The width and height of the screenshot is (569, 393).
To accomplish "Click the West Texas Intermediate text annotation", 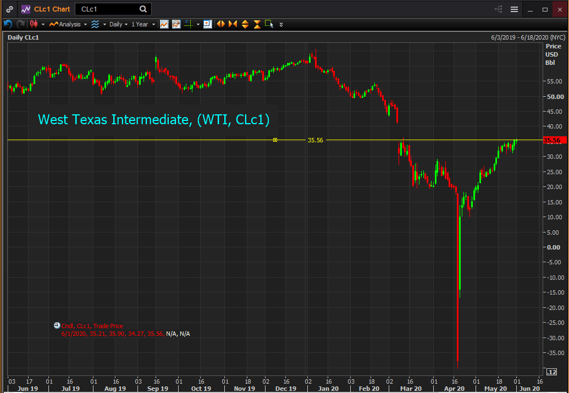I will pos(154,119).
